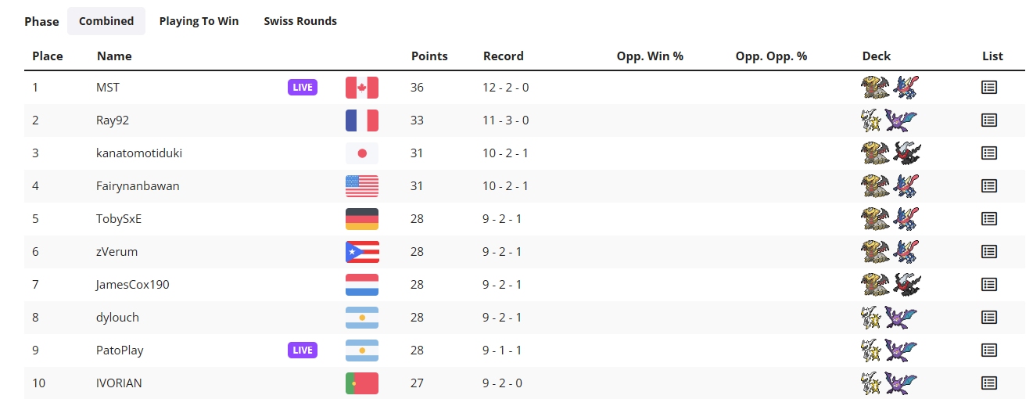Click the Points column header

coord(429,56)
